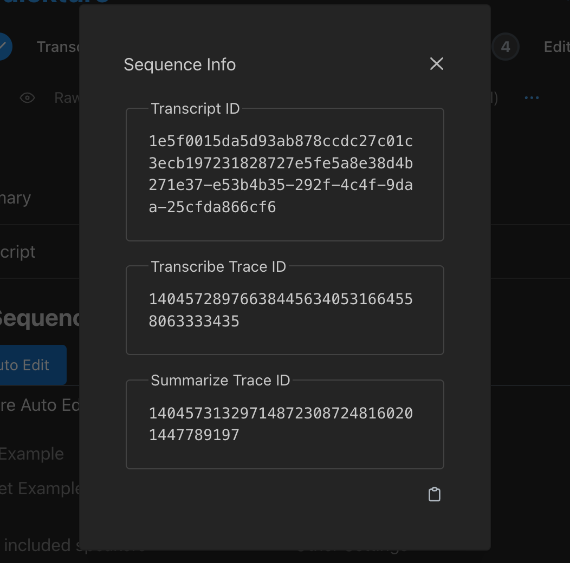Image resolution: width=570 pixels, height=563 pixels.
Task: Click the partially hidden Example option
Action: (31, 454)
